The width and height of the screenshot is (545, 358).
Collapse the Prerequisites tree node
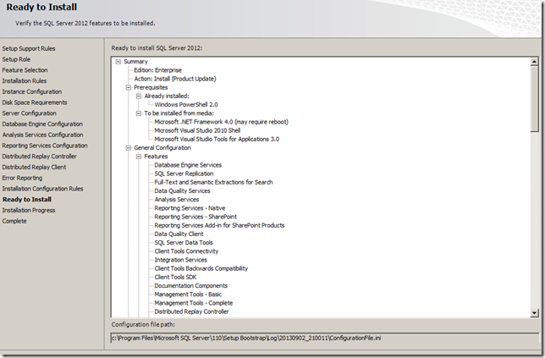(129, 87)
